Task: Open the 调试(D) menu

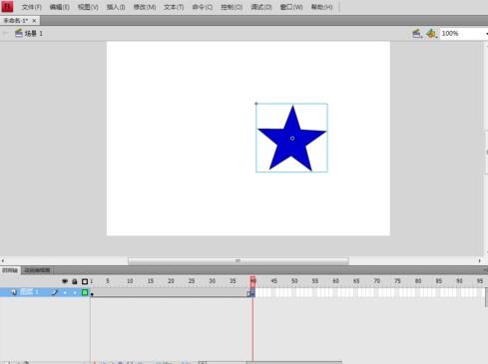Action: [261, 7]
